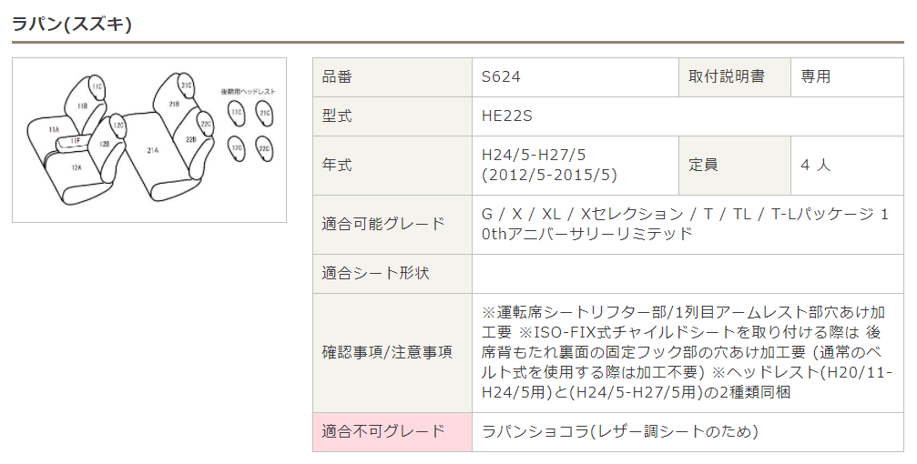Click the 品番 header cell
Viewport: 917px width, 464px height.
[392, 77]
